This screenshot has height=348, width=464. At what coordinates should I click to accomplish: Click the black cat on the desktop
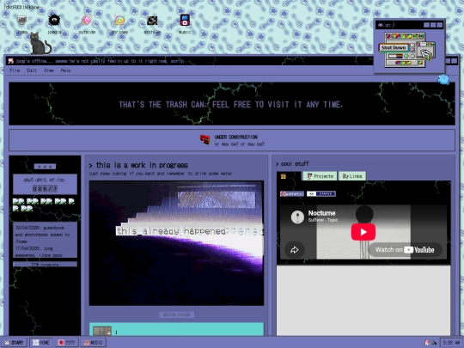[40, 44]
